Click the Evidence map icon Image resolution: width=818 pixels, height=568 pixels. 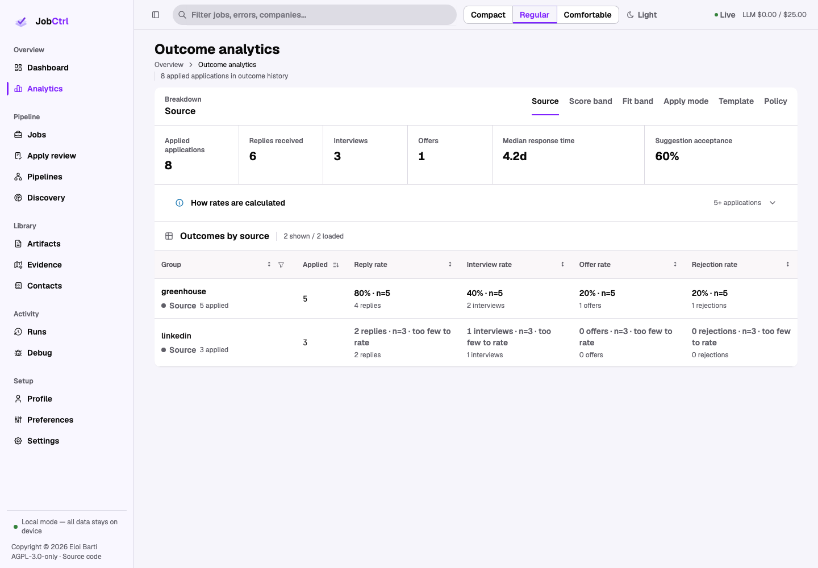(x=18, y=265)
